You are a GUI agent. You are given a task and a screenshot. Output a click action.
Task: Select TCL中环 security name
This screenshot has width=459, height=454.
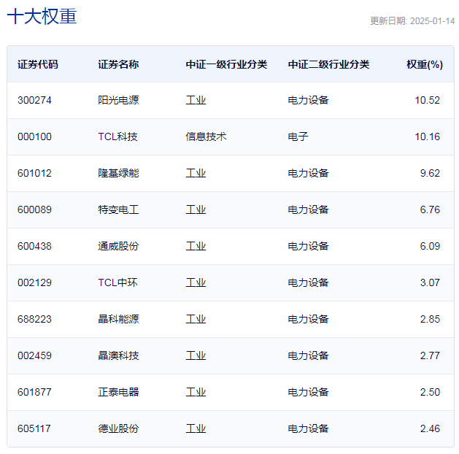117,282
